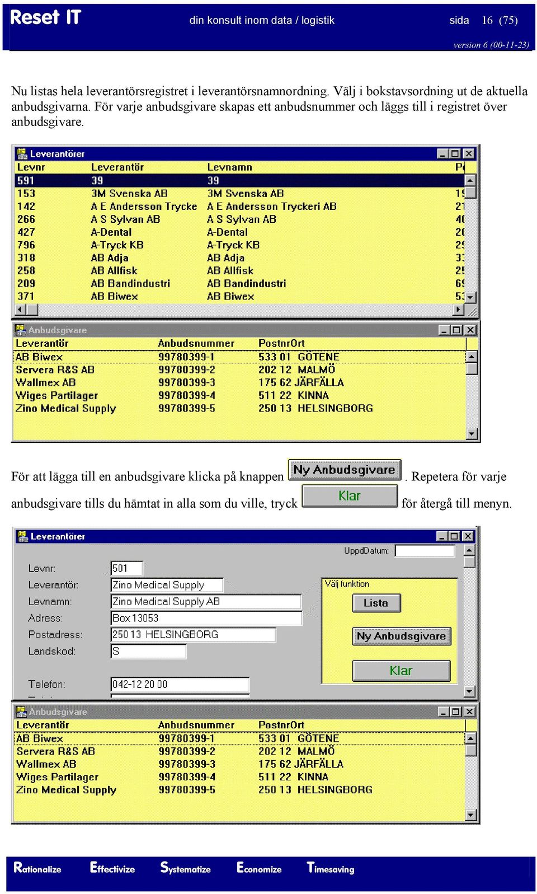Click the down scroll arrow in the upper Anbudsgivare window
Viewport: 537px width, 894px height.
coord(472,433)
